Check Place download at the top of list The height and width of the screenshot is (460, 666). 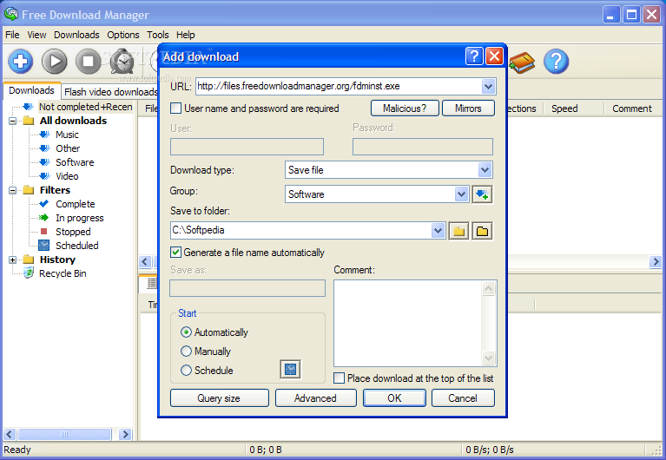click(x=339, y=378)
